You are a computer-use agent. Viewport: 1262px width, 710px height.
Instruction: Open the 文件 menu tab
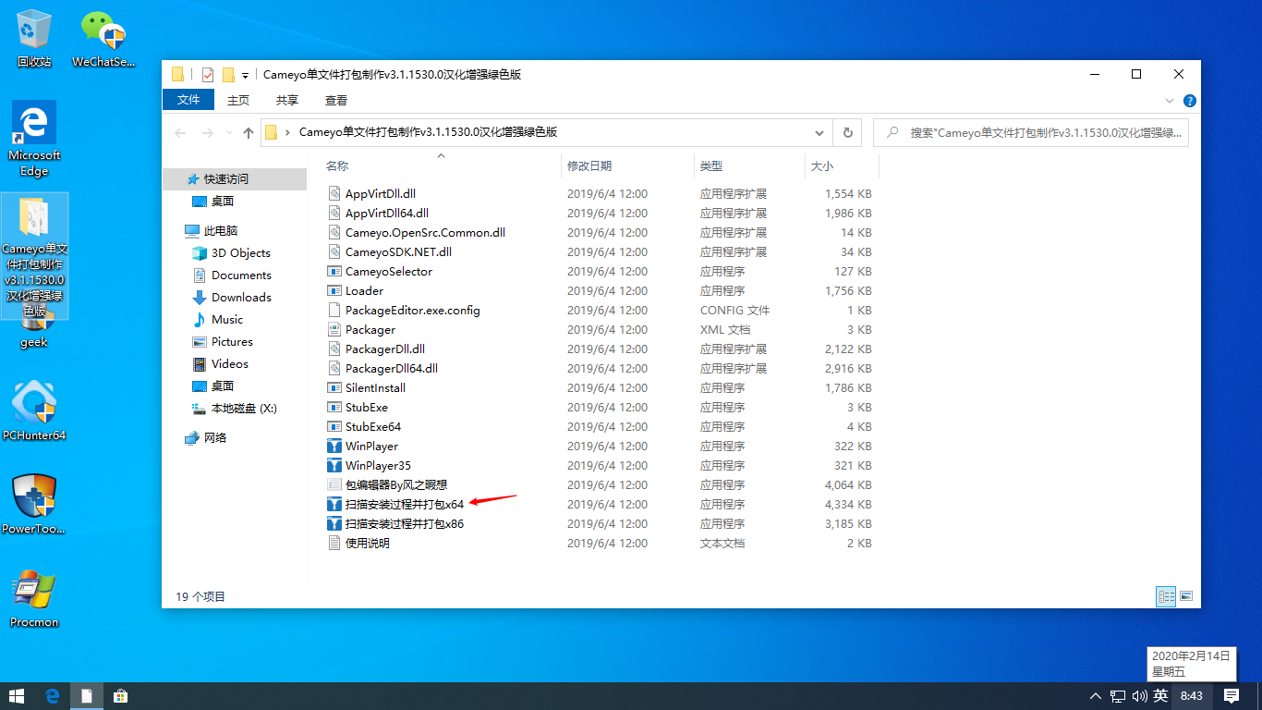[x=188, y=100]
